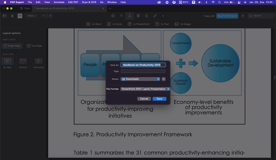Click into the Tags input field
This screenshot has width=276, height=160.
143,71
